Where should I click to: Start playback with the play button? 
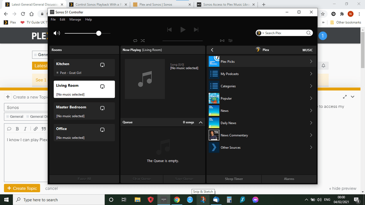(x=183, y=29)
